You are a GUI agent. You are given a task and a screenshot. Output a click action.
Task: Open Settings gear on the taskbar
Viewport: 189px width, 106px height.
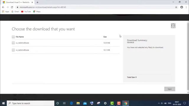tap(105, 103)
